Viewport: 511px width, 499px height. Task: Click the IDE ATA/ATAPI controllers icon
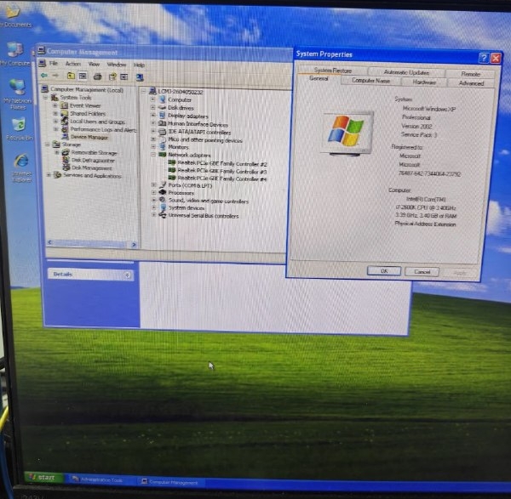point(163,132)
